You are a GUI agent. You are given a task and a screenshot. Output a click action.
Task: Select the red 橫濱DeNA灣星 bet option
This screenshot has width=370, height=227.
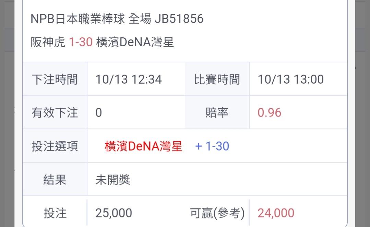[x=143, y=146]
